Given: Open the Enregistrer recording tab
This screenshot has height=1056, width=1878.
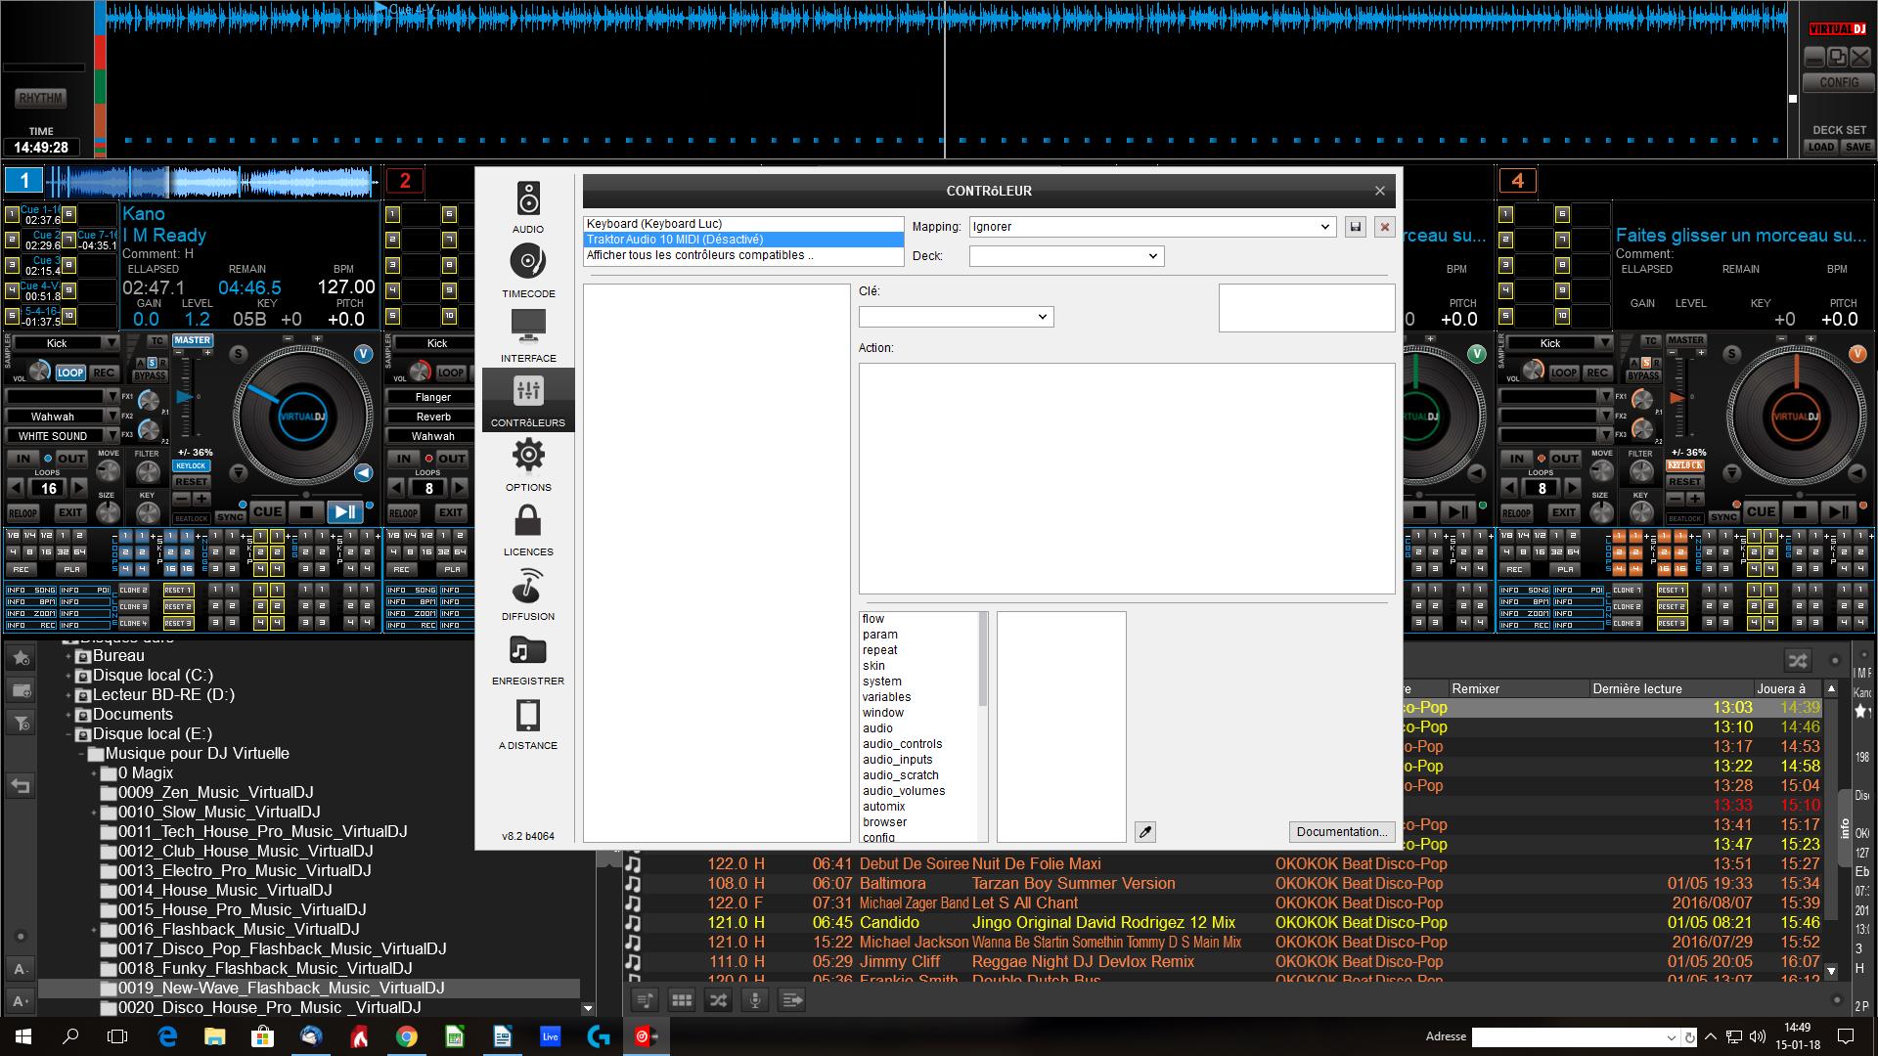Looking at the screenshot, I should click(528, 658).
